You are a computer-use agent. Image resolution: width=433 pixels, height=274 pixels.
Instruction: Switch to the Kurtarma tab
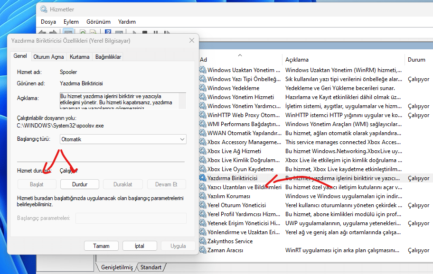point(80,57)
